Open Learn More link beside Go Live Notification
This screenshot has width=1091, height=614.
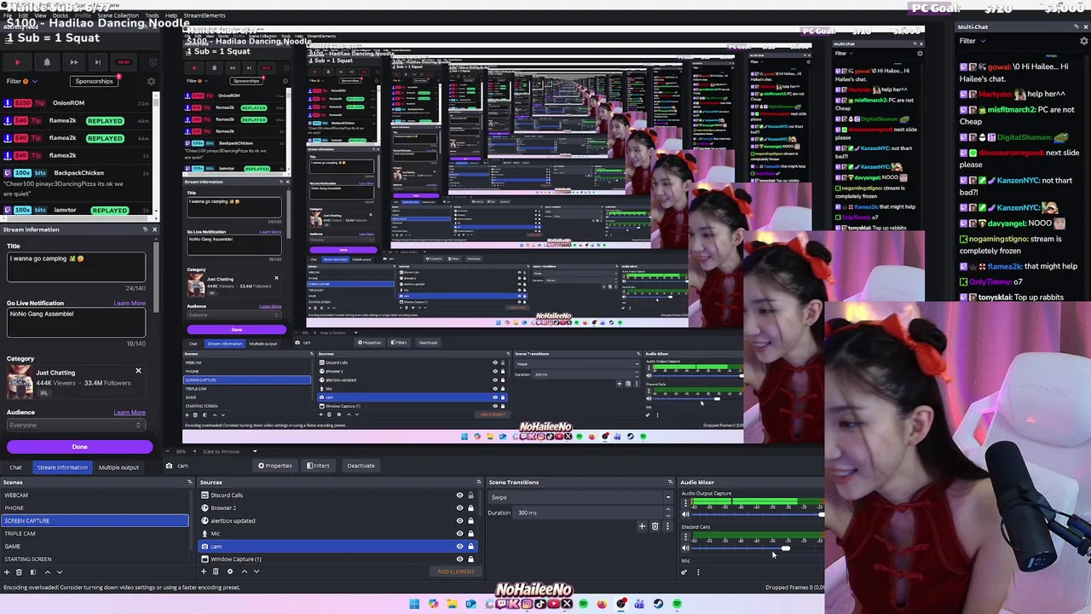coord(130,303)
